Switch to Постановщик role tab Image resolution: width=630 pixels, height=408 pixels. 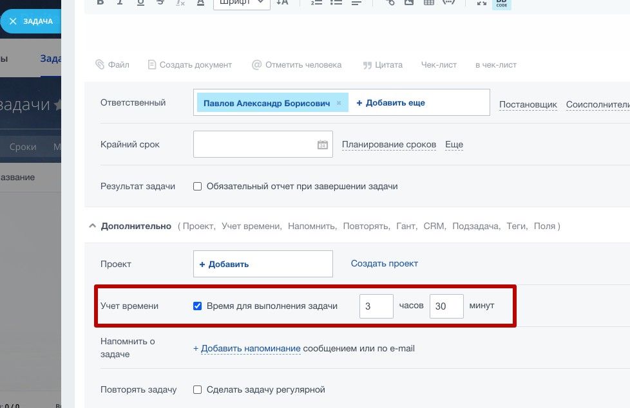pos(528,104)
